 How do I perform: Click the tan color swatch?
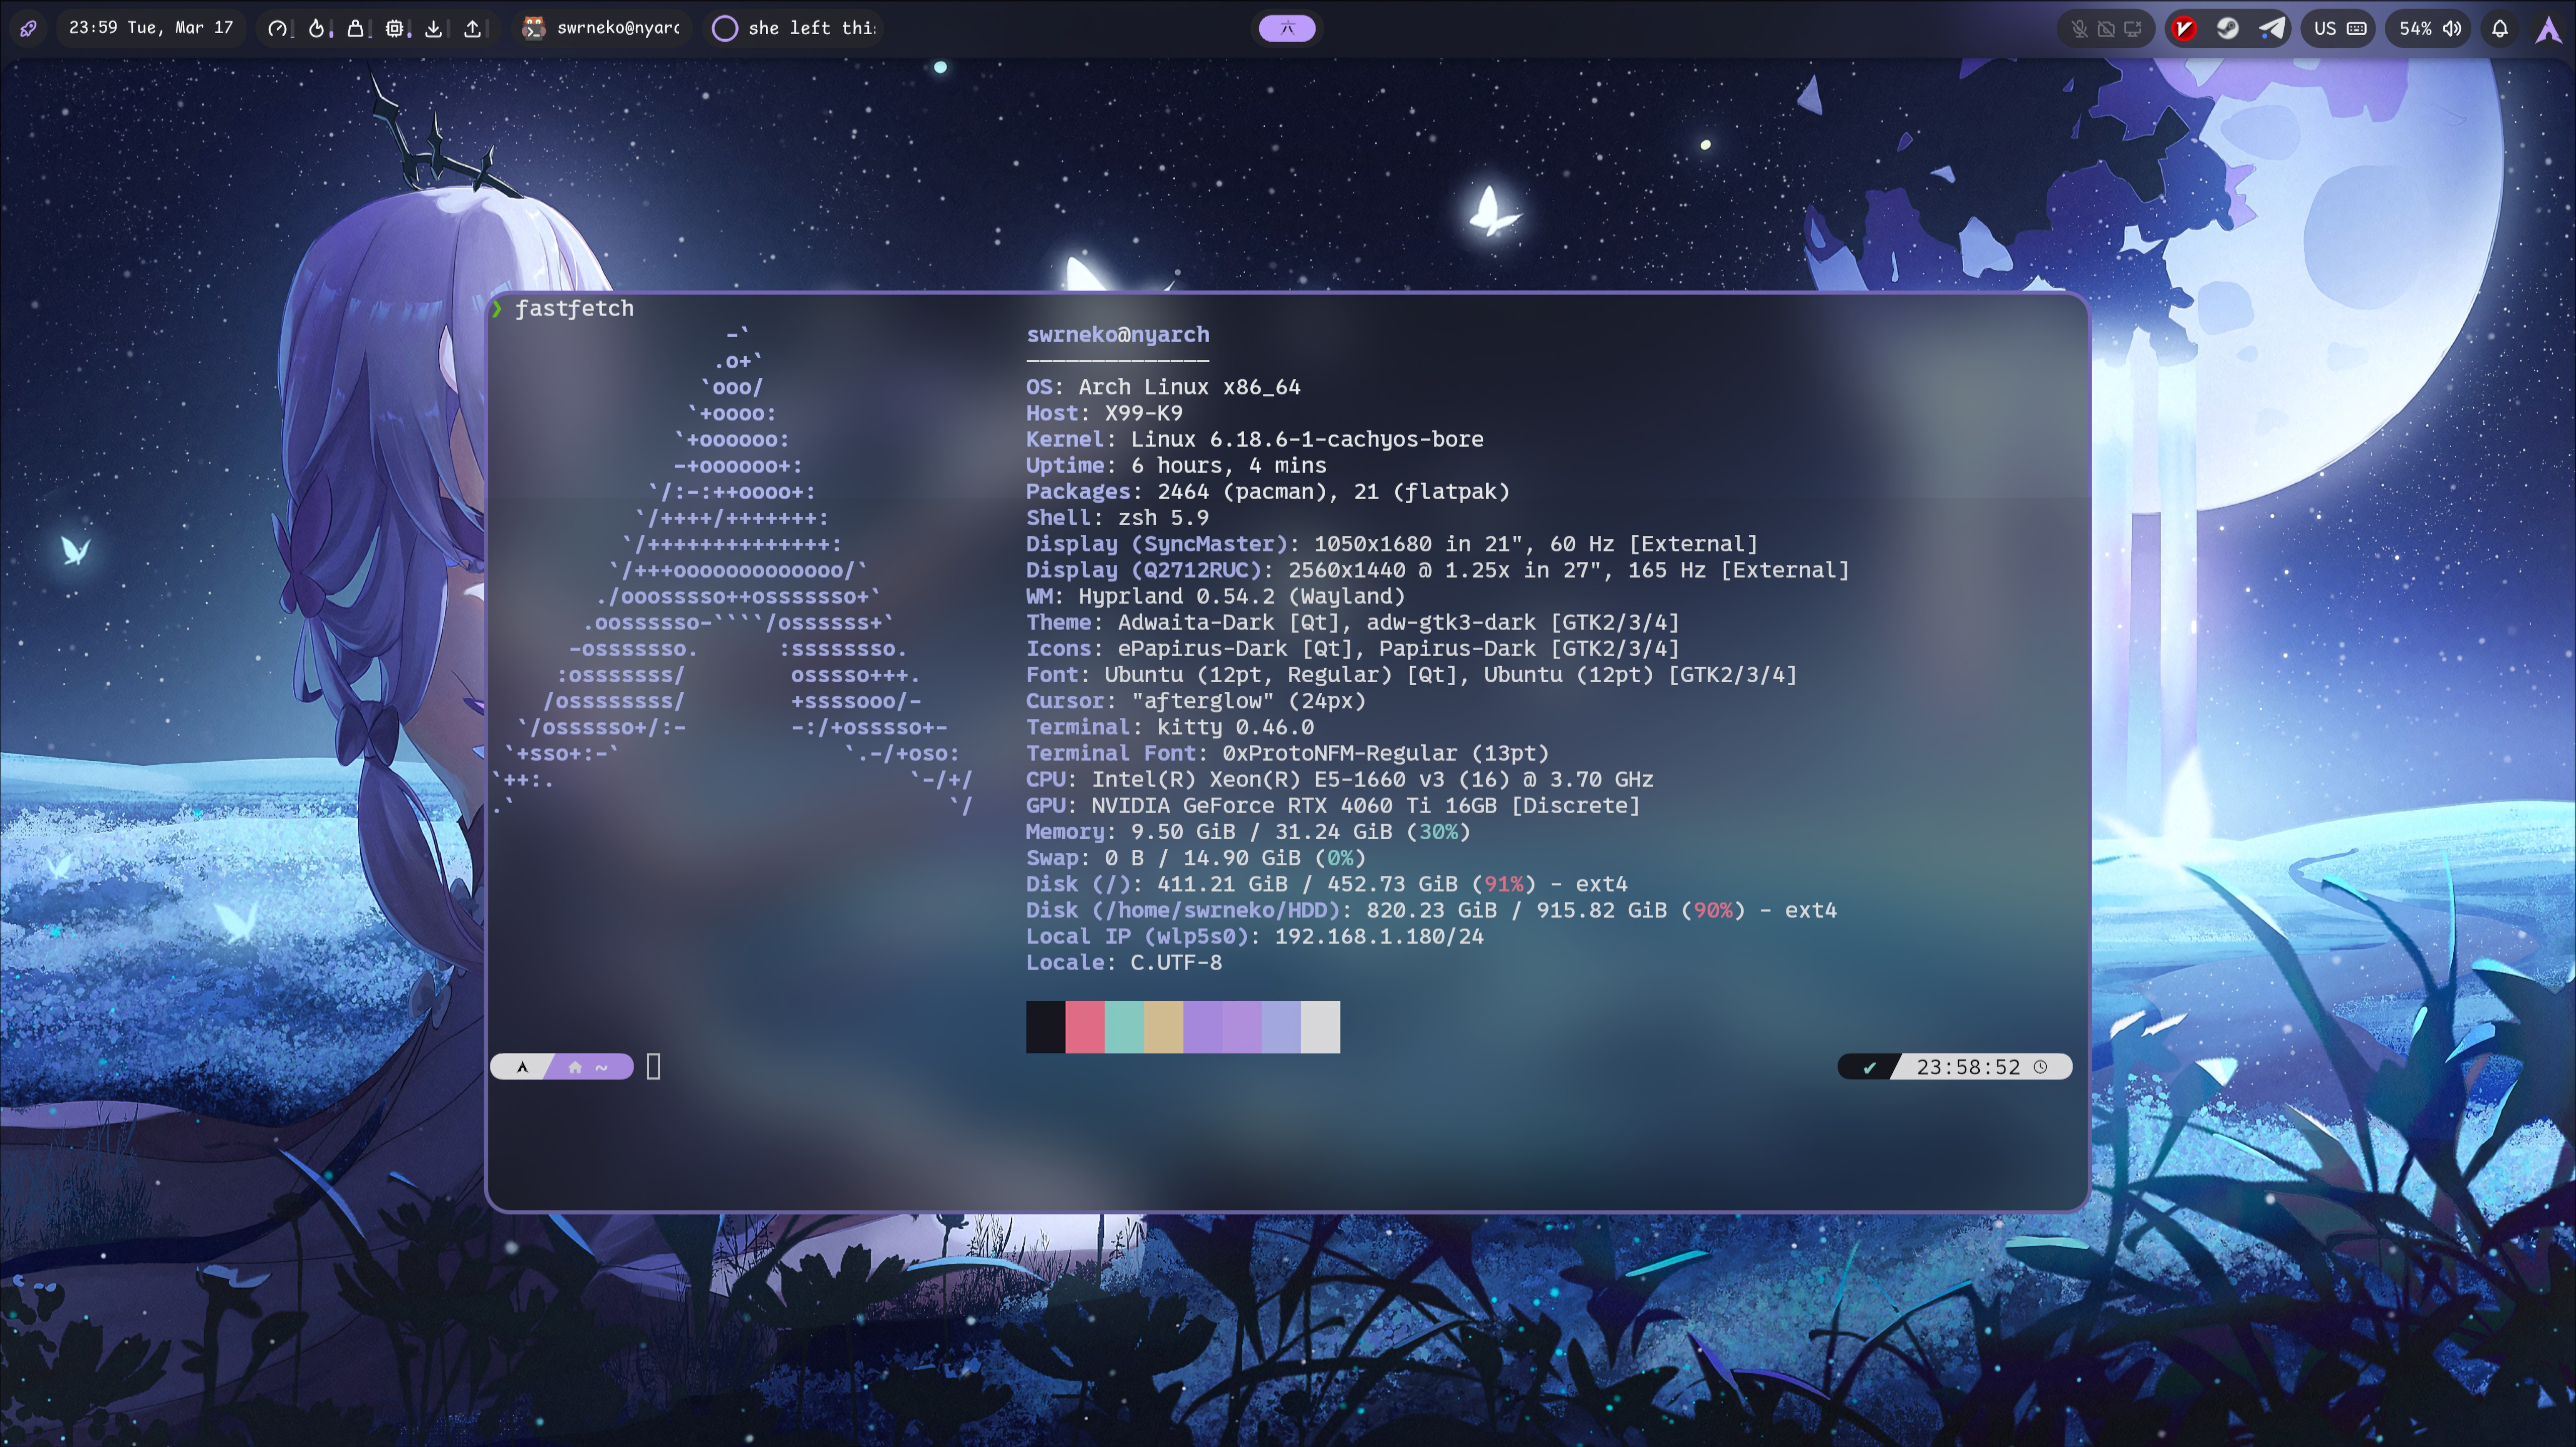point(1163,1027)
